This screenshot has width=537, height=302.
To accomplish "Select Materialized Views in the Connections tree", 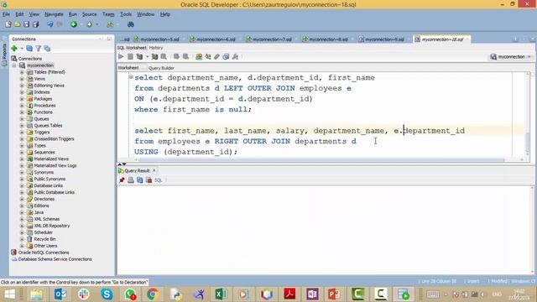I will click(x=51, y=159).
